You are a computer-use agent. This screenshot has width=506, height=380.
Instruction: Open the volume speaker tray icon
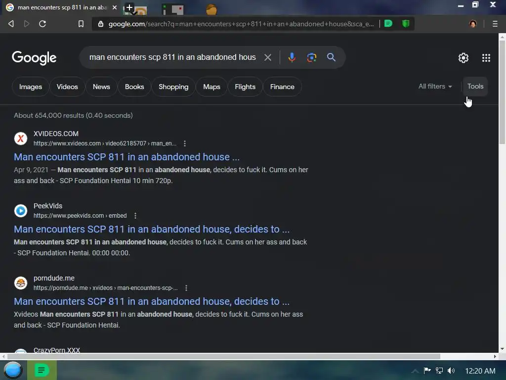[x=451, y=370]
